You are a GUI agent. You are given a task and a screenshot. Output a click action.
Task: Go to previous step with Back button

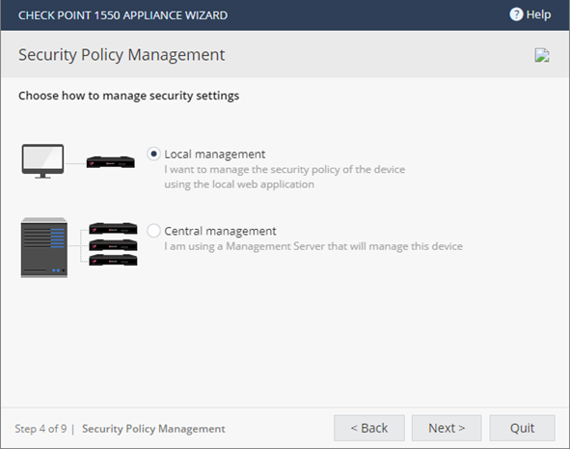click(x=369, y=428)
